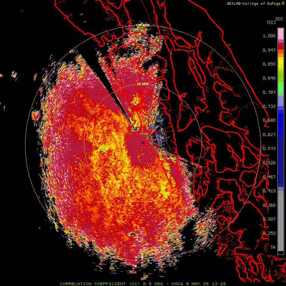Click the Correlation Coefficient product caption
The height and width of the screenshot is (286, 286).
(143, 284)
